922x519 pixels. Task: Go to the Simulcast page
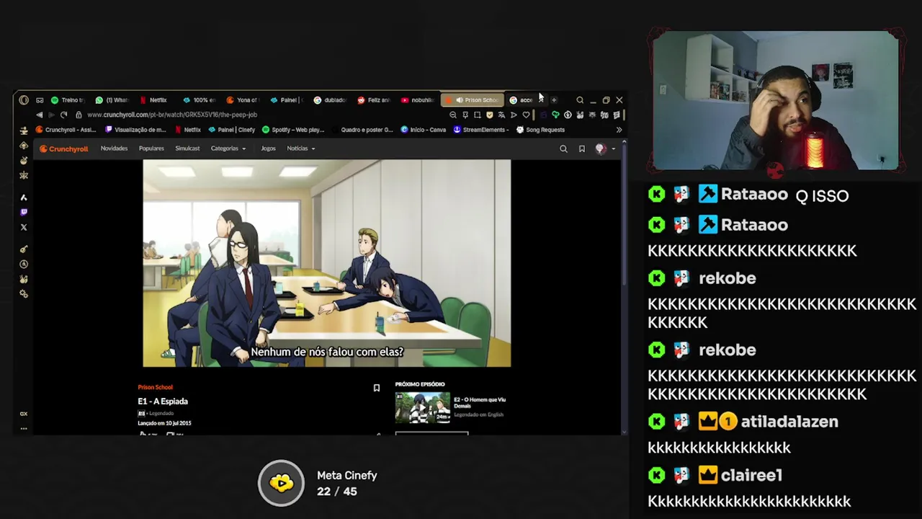187,148
